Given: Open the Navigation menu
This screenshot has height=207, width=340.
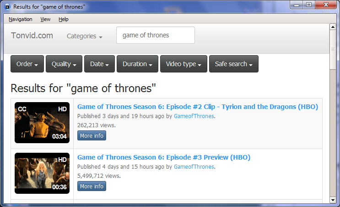Looking at the screenshot, I should [x=21, y=19].
